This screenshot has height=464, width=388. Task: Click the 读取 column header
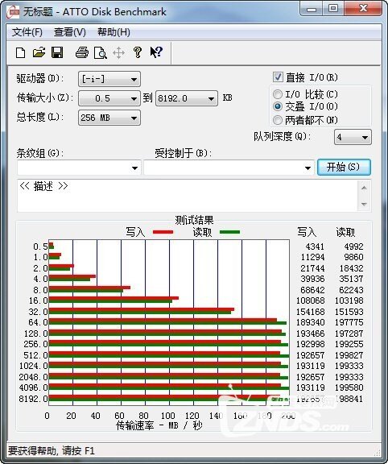[345, 232]
